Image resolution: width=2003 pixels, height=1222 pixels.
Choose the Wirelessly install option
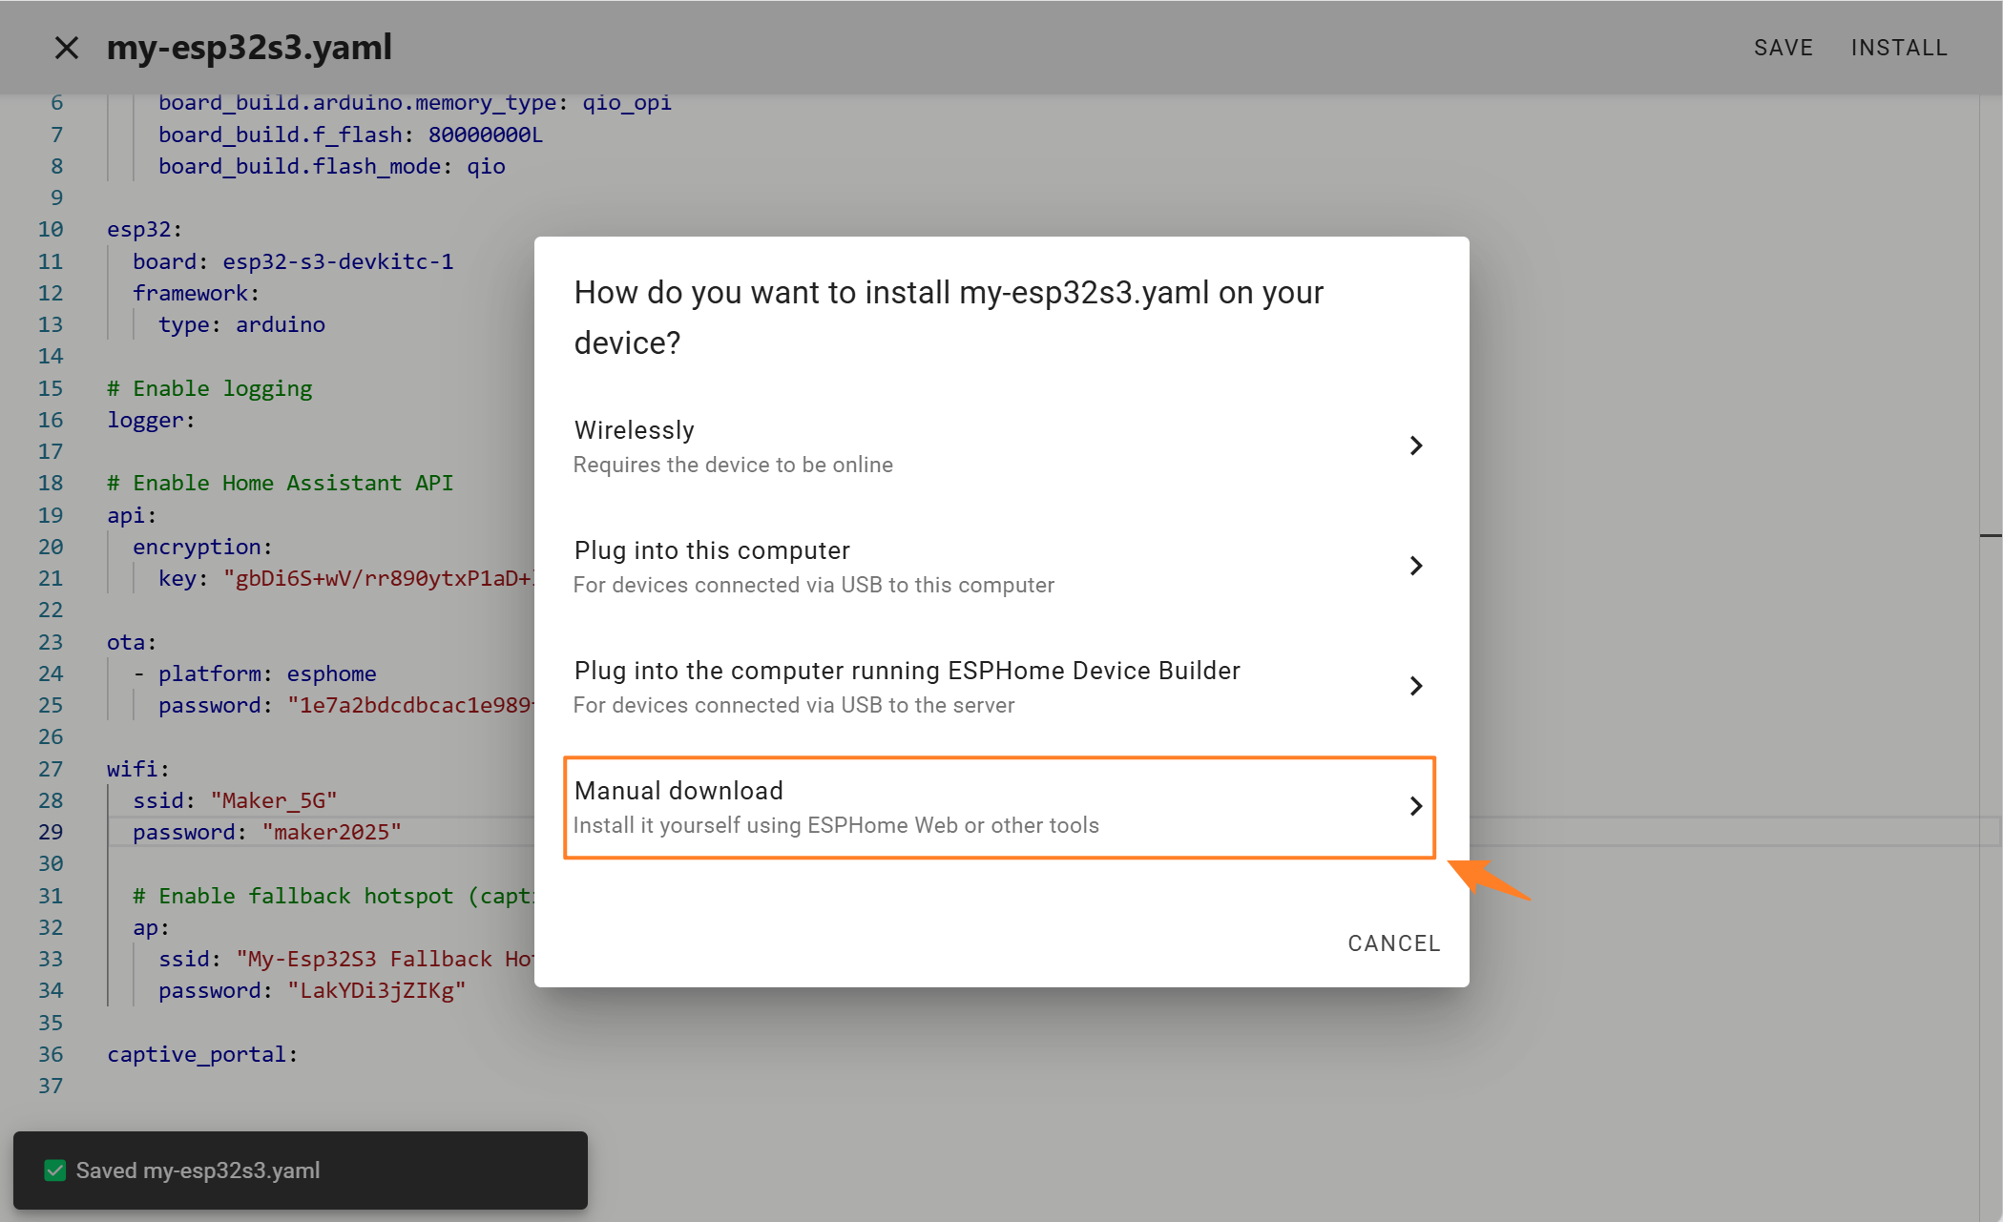[1000, 445]
